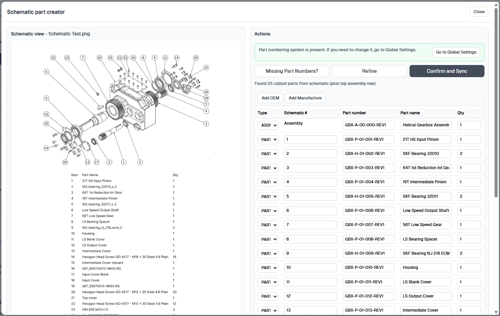Screen dimensions: 500x316
Task: Click the Missing Part Numbers? button
Action: click(x=292, y=71)
